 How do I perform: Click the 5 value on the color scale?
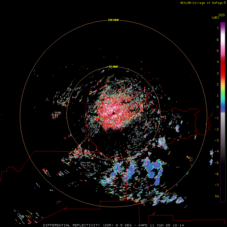(218, 51)
